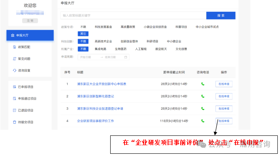Click the 注销 logout button
Viewport: 279px width, 155px height.
pos(30,20)
